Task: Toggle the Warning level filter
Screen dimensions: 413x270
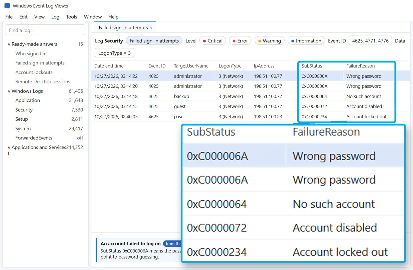Action: click(x=269, y=41)
